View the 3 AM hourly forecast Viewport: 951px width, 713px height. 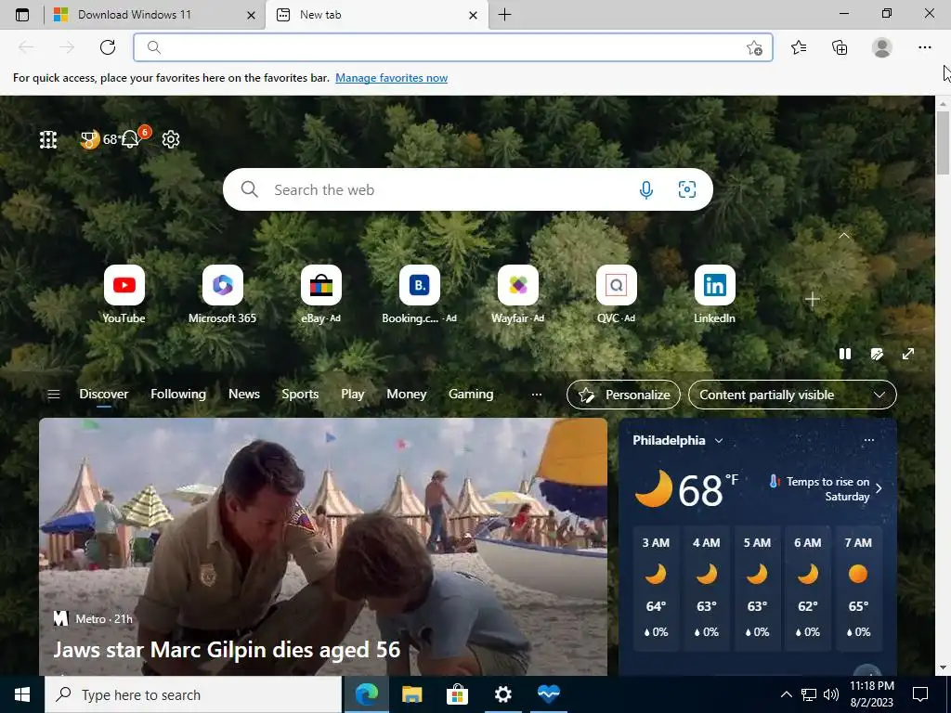[x=656, y=588]
